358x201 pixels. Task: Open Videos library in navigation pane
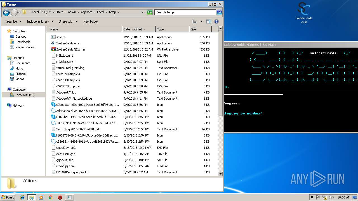pyautogui.click(x=20, y=79)
